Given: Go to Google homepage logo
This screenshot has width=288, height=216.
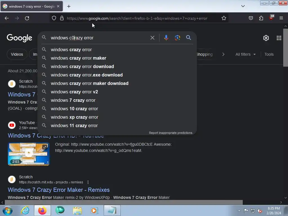Looking at the screenshot, I should pos(19,38).
